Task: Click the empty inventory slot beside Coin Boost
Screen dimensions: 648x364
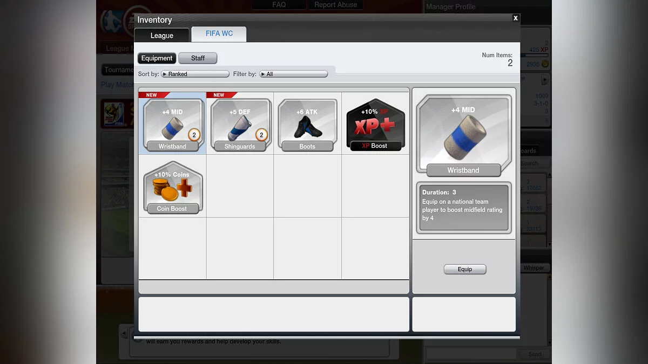Action: (240, 187)
